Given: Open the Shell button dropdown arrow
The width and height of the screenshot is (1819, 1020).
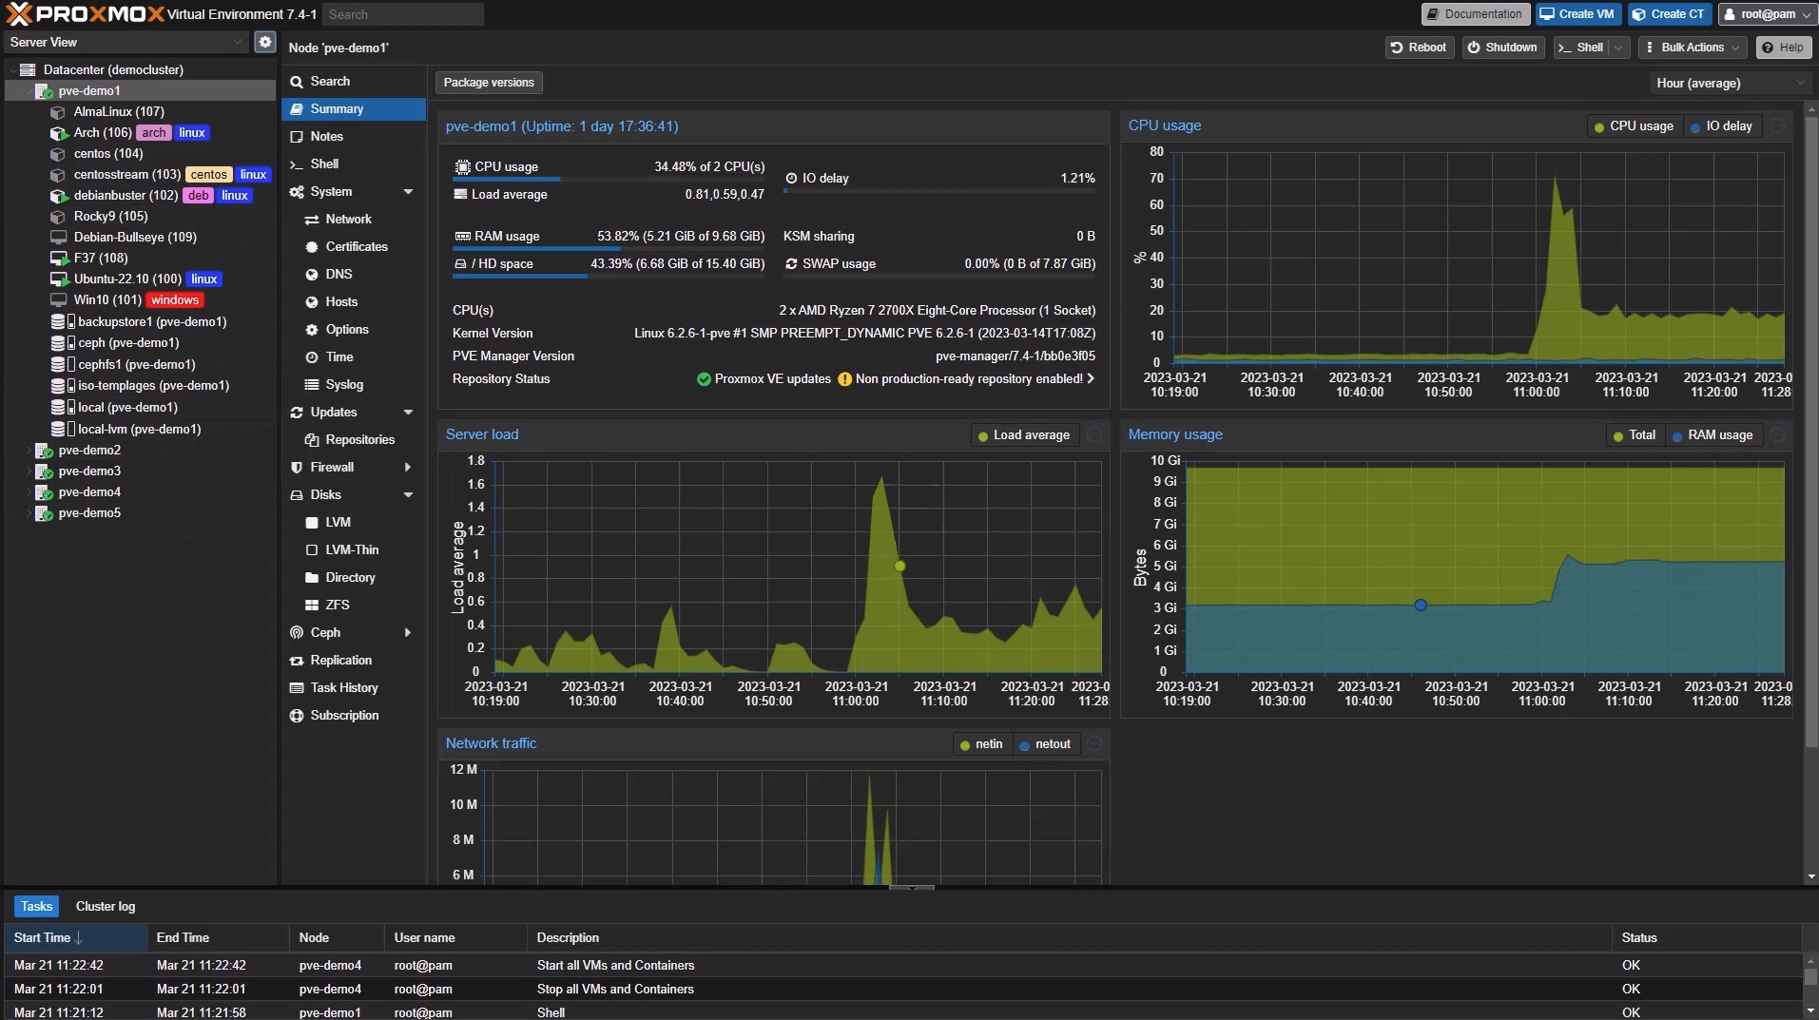Looking at the screenshot, I should 1619,48.
